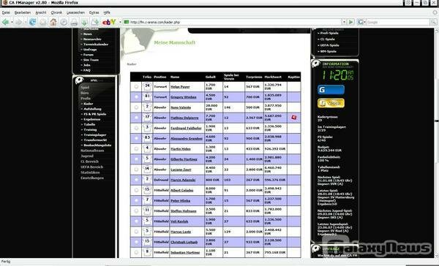Click the eBay toolbar icon
This screenshot has width=439, height=266.
coord(109,22)
